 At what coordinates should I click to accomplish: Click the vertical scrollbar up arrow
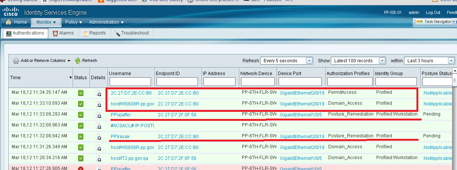(x=454, y=71)
